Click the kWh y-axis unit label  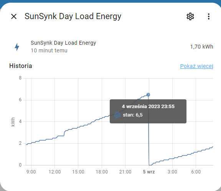coord(13,122)
